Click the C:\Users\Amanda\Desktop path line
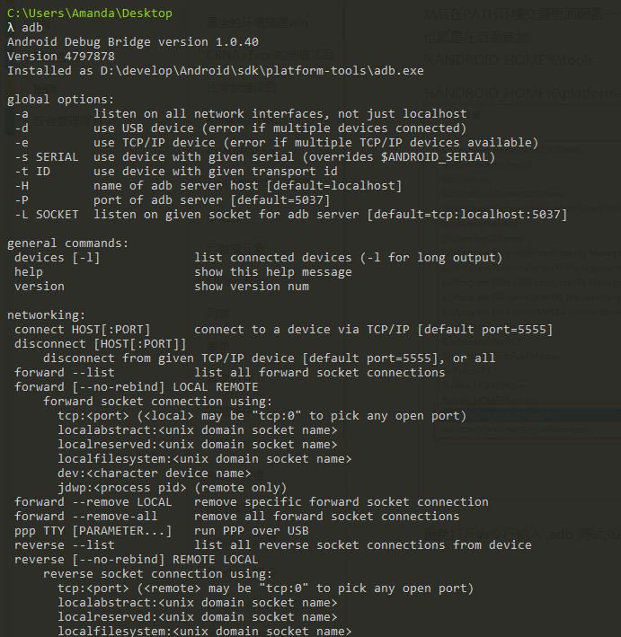Screen dimensions: 621x637 [x=89, y=13]
